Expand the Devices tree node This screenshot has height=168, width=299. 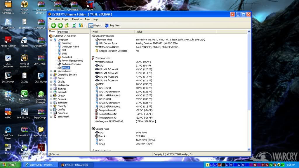pyautogui.click(x=51, y=99)
